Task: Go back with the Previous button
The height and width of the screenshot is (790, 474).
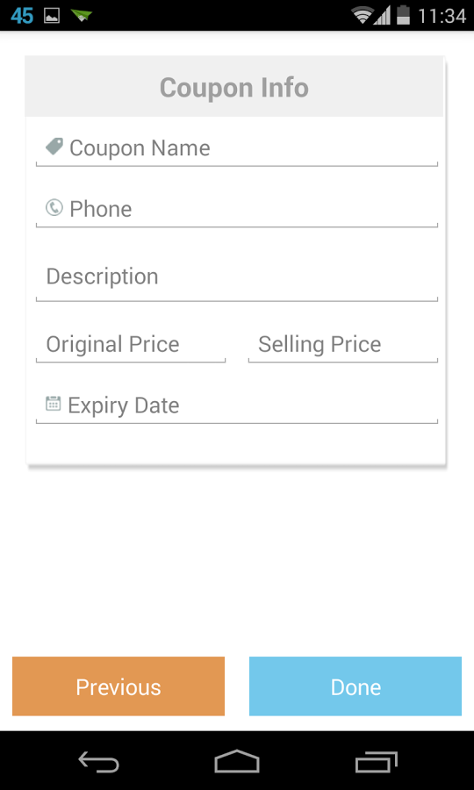Action: (x=118, y=686)
